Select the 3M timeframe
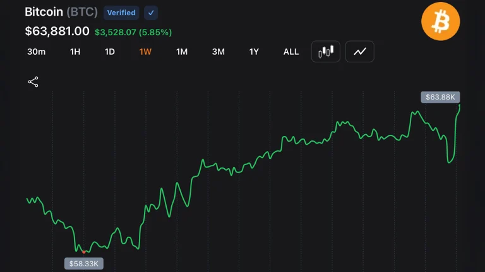 pos(219,52)
